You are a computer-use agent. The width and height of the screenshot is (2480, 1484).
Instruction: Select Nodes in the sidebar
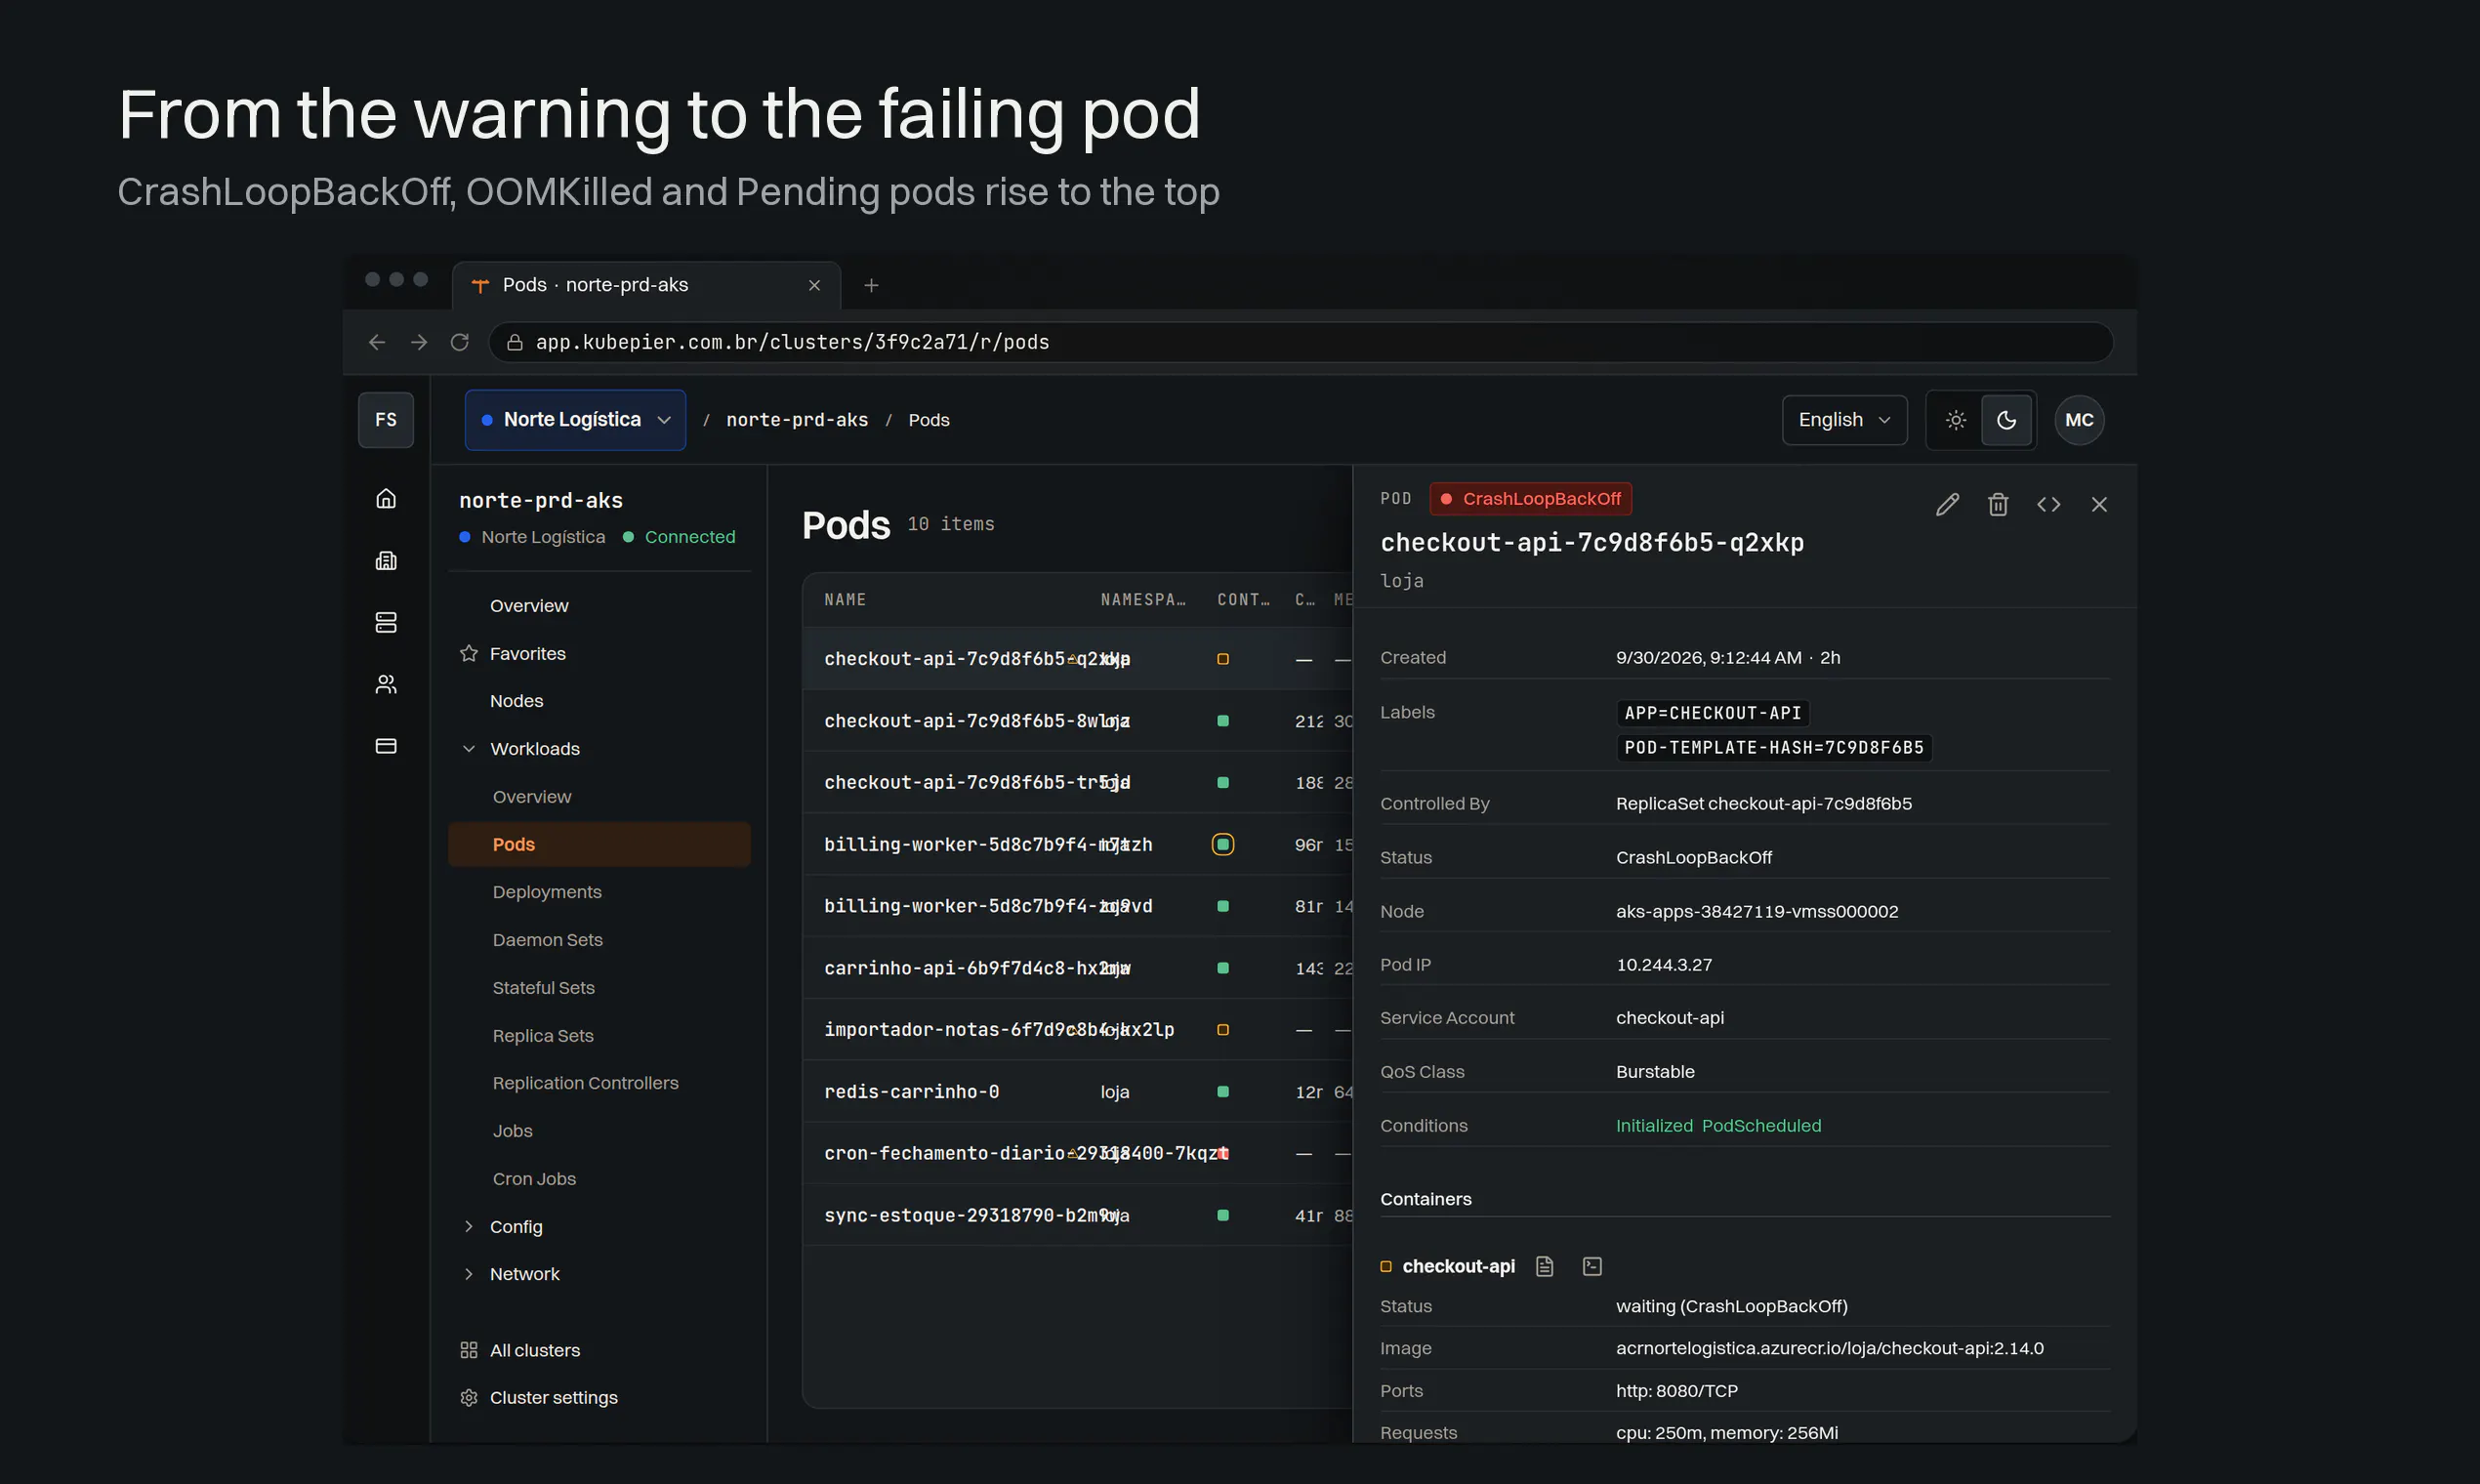coord(599,701)
